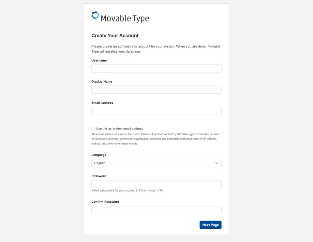Select the Confirm Password field

pos(156,210)
